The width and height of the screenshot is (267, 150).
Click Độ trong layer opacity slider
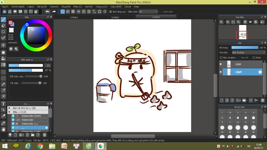click(x=245, y=48)
